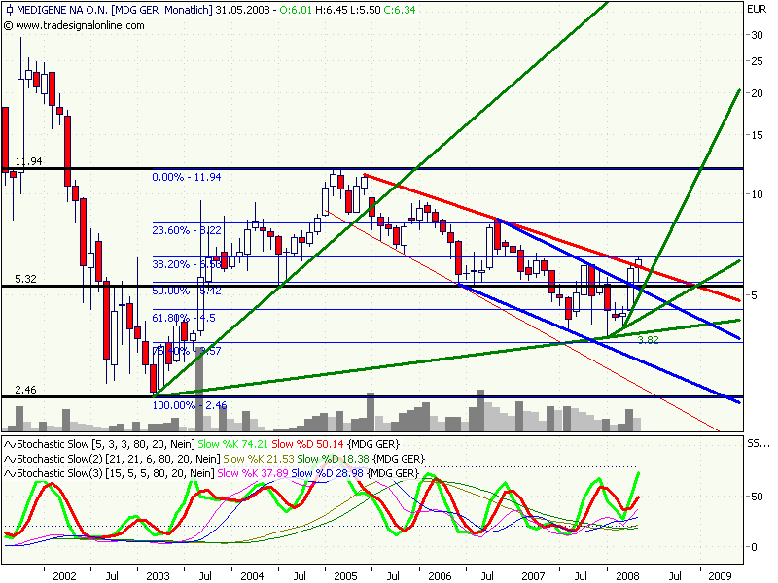Click the 20 price axis label

click(x=757, y=93)
